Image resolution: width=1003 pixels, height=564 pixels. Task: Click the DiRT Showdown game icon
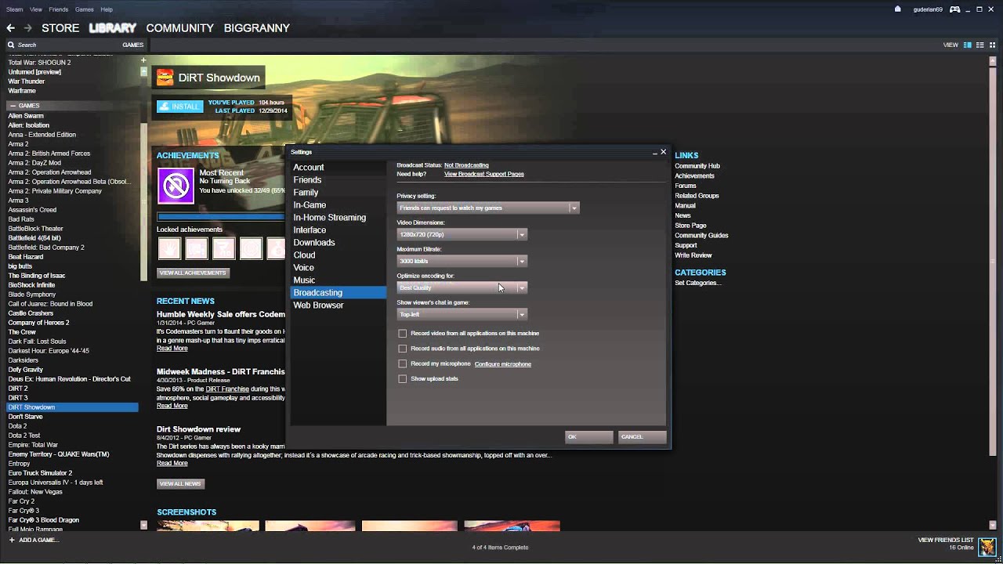165,77
